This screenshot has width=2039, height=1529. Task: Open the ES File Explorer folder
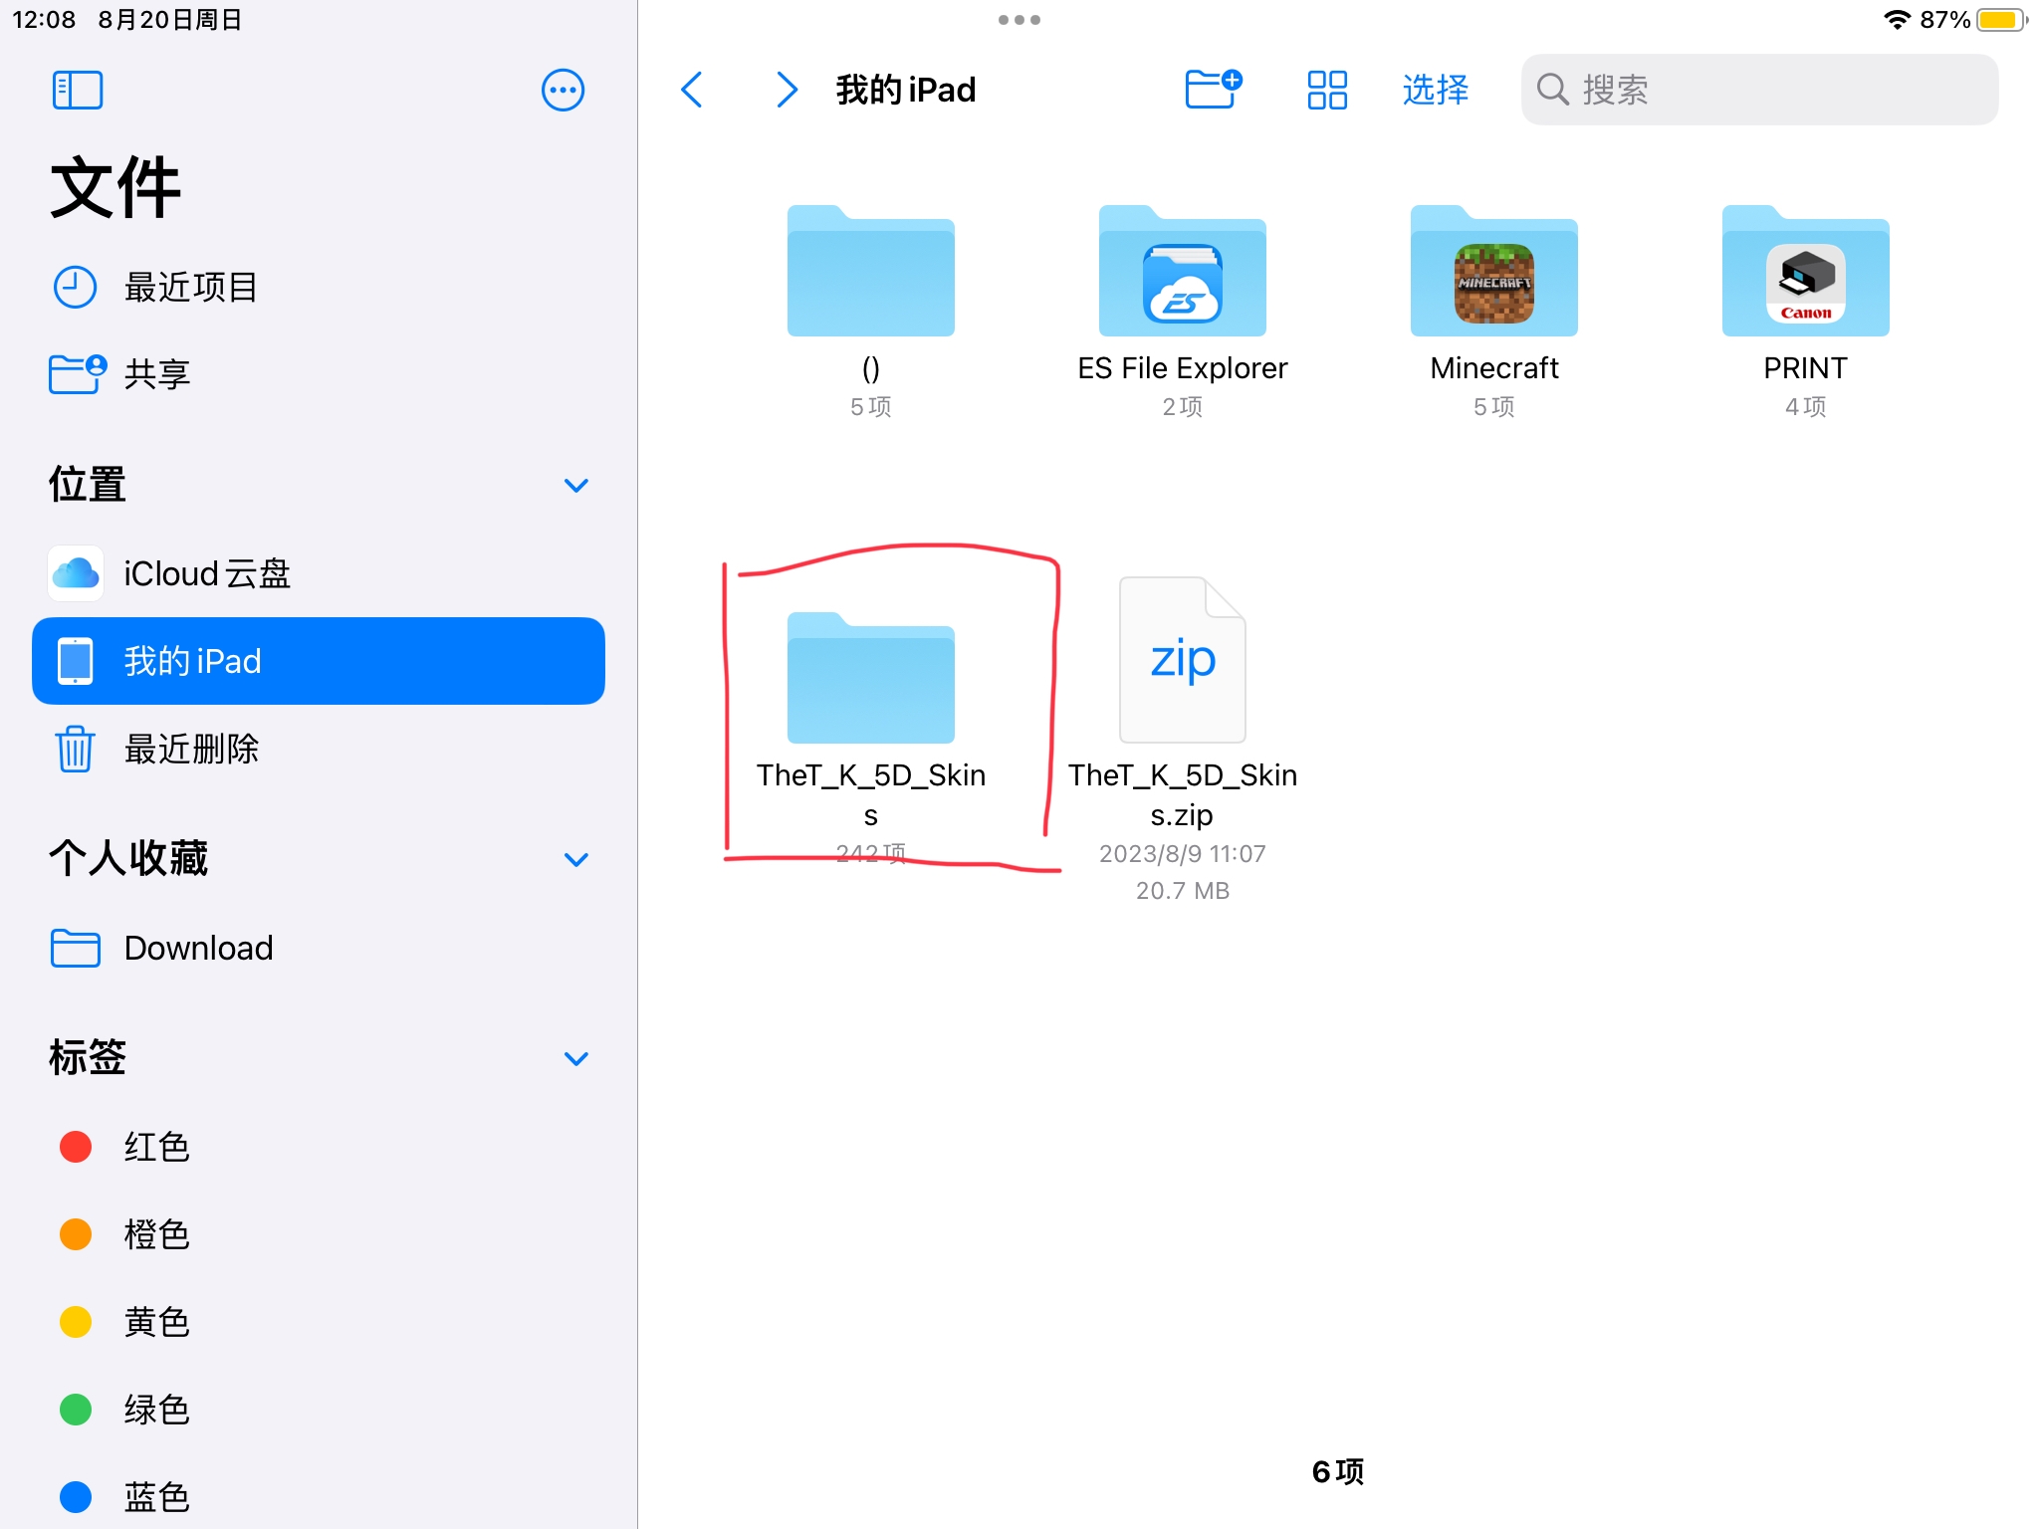pos(1183,272)
